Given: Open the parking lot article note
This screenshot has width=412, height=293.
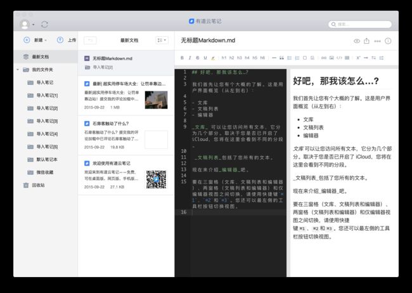Looking at the screenshot, I should tap(126, 96).
